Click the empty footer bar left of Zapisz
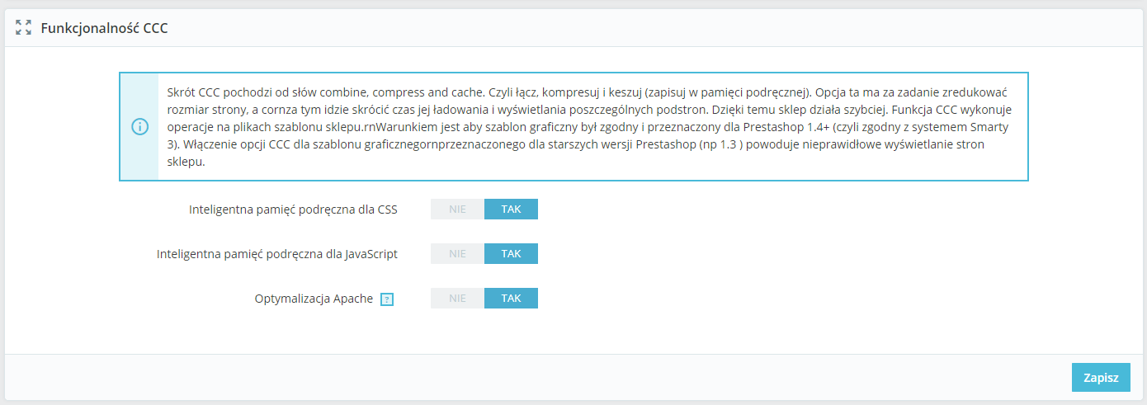Image resolution: width=1147 pixels, height=405 pixels. point(536,378)
